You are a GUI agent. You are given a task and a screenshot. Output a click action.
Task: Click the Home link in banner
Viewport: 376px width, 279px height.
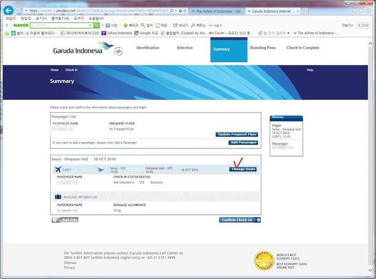click(x=55, y=70)
